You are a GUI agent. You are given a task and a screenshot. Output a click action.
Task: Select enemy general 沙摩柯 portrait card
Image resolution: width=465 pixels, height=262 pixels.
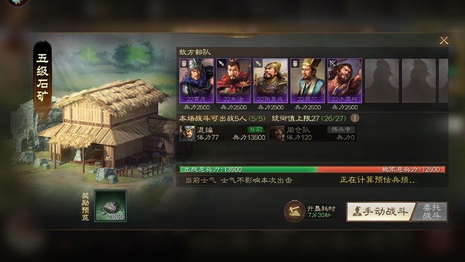click(x=345, y=81)
